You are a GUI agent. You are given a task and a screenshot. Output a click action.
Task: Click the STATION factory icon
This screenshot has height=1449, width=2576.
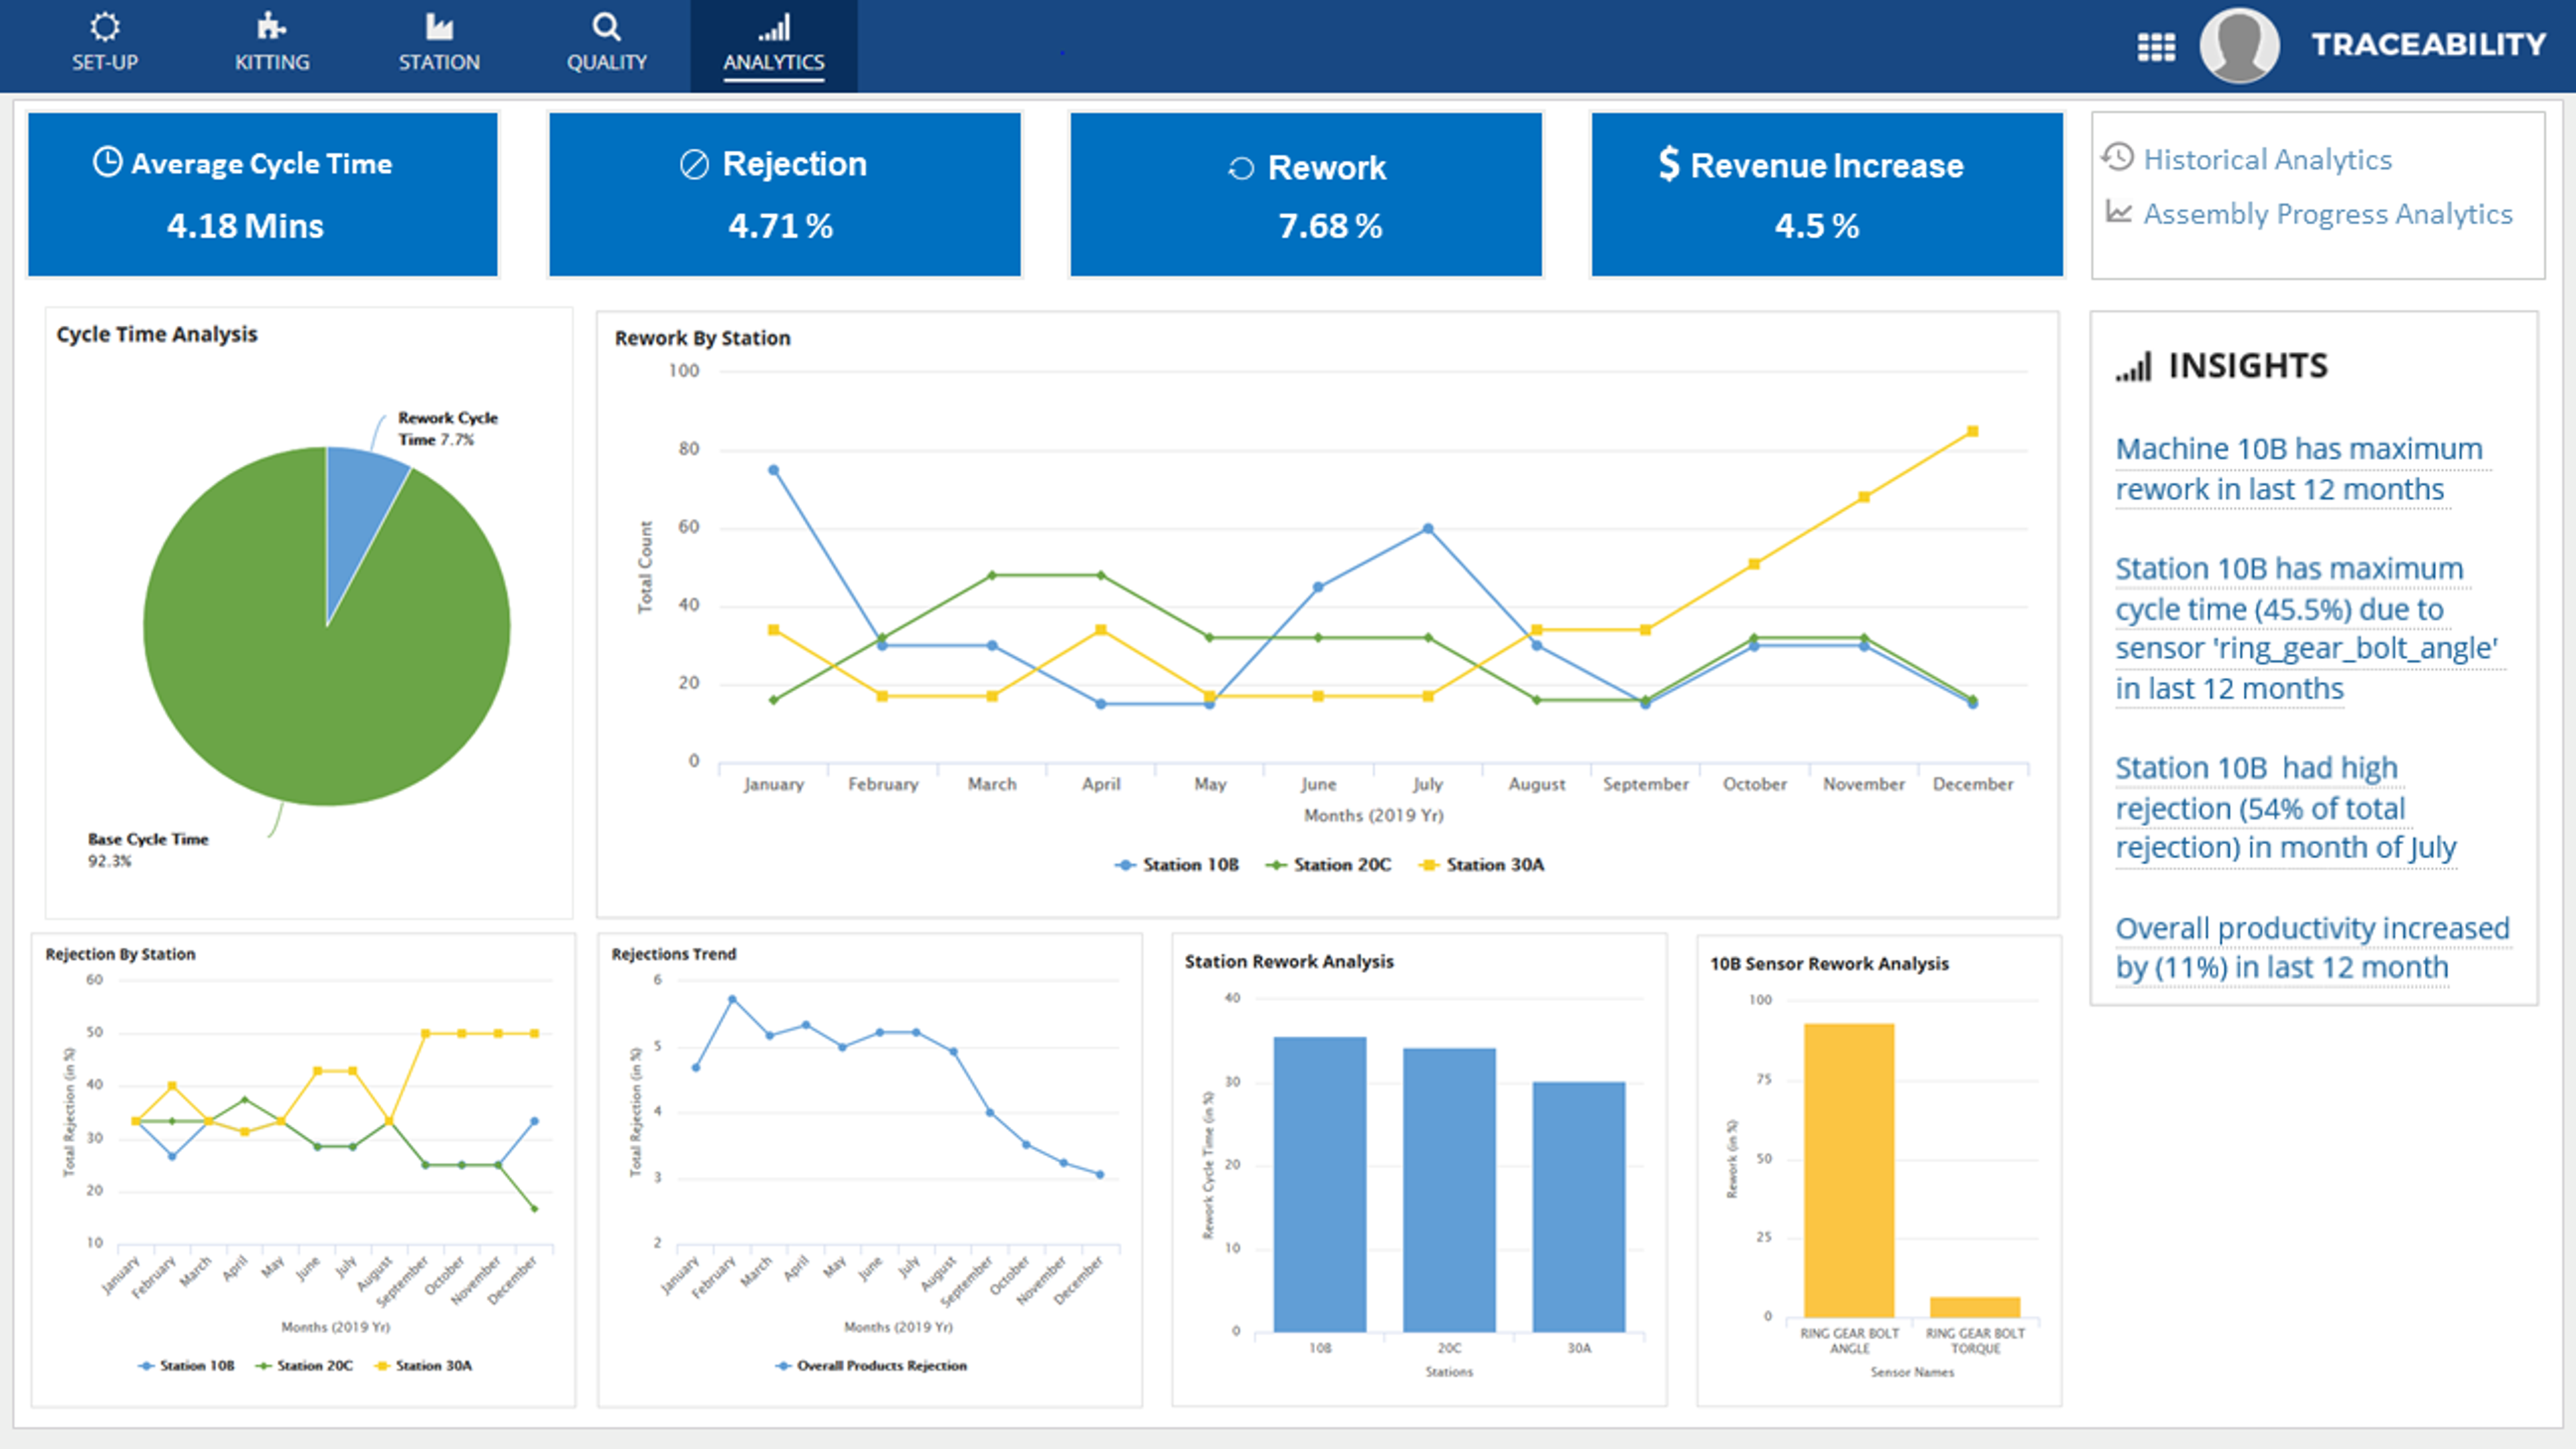(439, 26)
